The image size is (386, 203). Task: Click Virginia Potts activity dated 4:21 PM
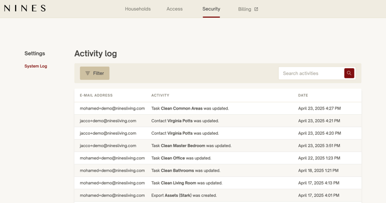pos(185,121)
